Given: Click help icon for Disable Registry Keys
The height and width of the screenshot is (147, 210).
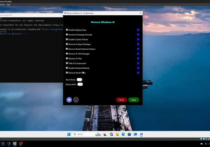Looking at the screenshot, I should click(x=138, y=30).
